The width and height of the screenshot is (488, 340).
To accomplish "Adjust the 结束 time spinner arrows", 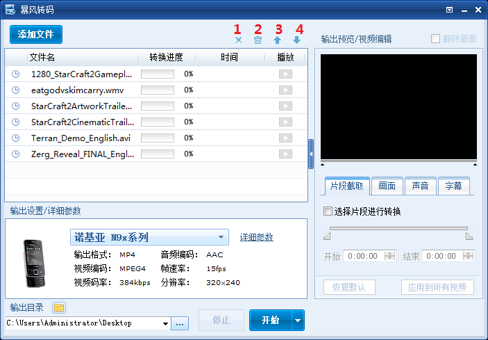I will click(469, 256).
